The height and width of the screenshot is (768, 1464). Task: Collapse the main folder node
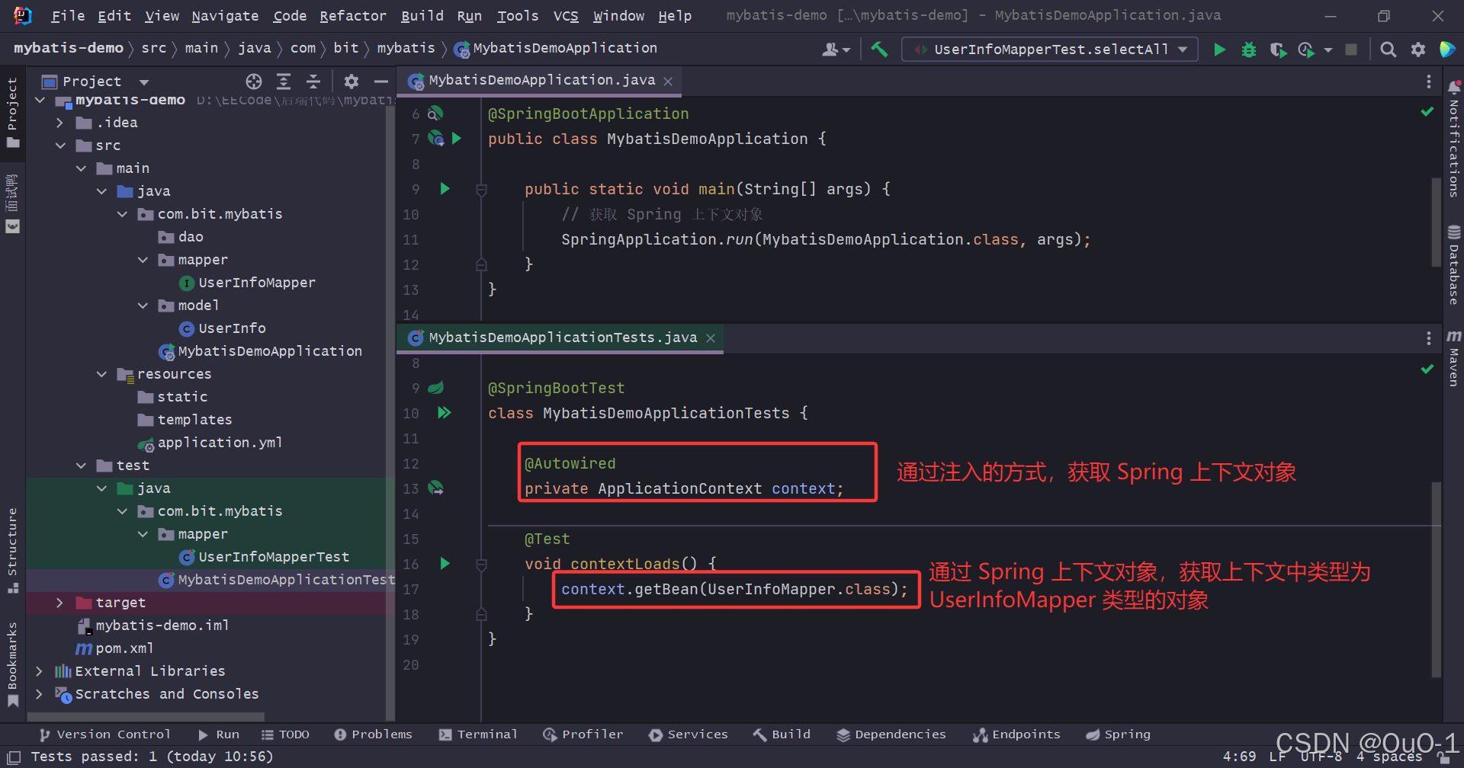81,168
